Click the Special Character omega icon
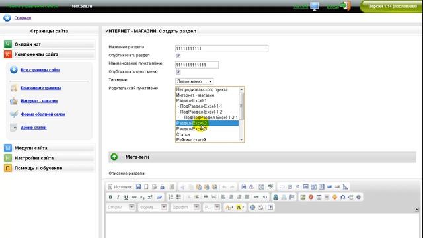The image size is (423, 238). tap(342, 197)
